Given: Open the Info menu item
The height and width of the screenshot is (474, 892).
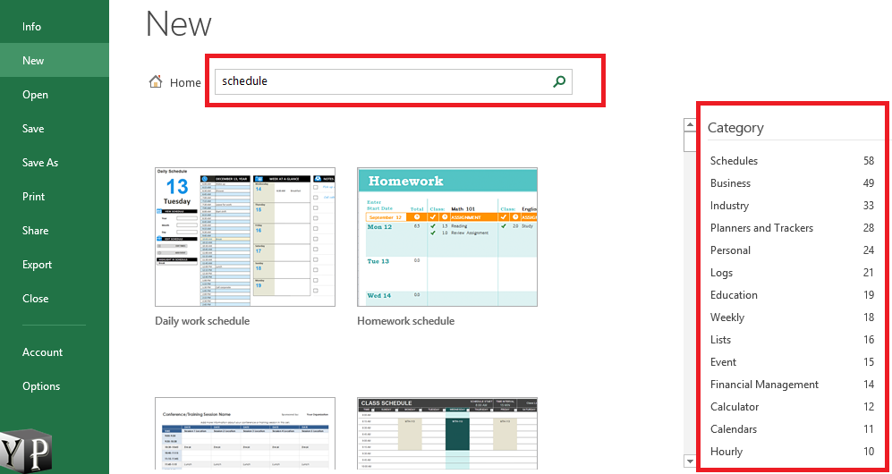Looking at the screenshot, I should tap(32, 27).
